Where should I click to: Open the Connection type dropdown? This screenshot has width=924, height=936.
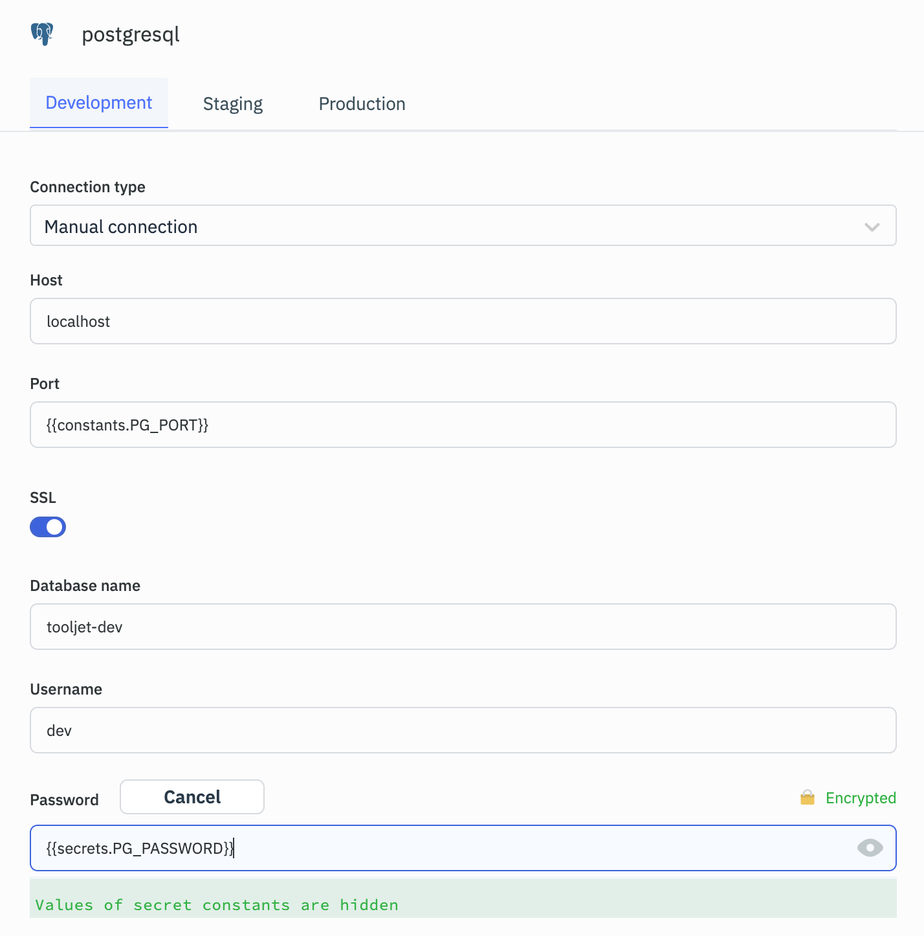coord(462,225)
